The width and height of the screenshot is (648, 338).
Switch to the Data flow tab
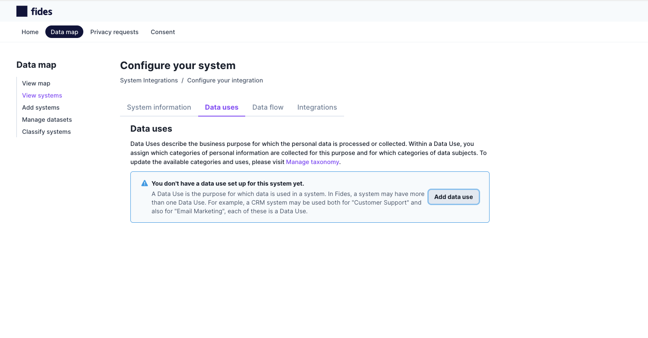268,107
